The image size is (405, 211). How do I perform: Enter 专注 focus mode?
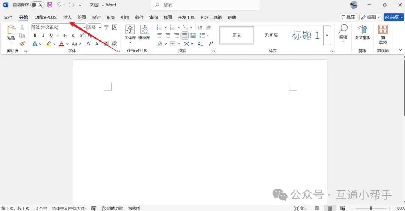(x=301, y=208)
